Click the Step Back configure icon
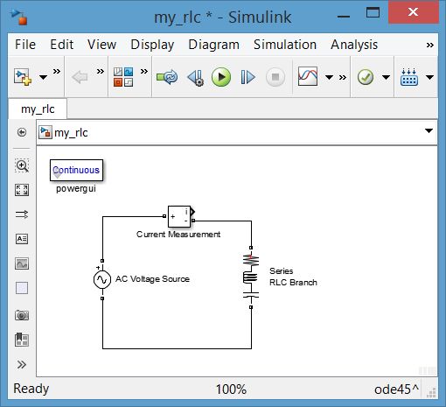 [x=195, y=77]
